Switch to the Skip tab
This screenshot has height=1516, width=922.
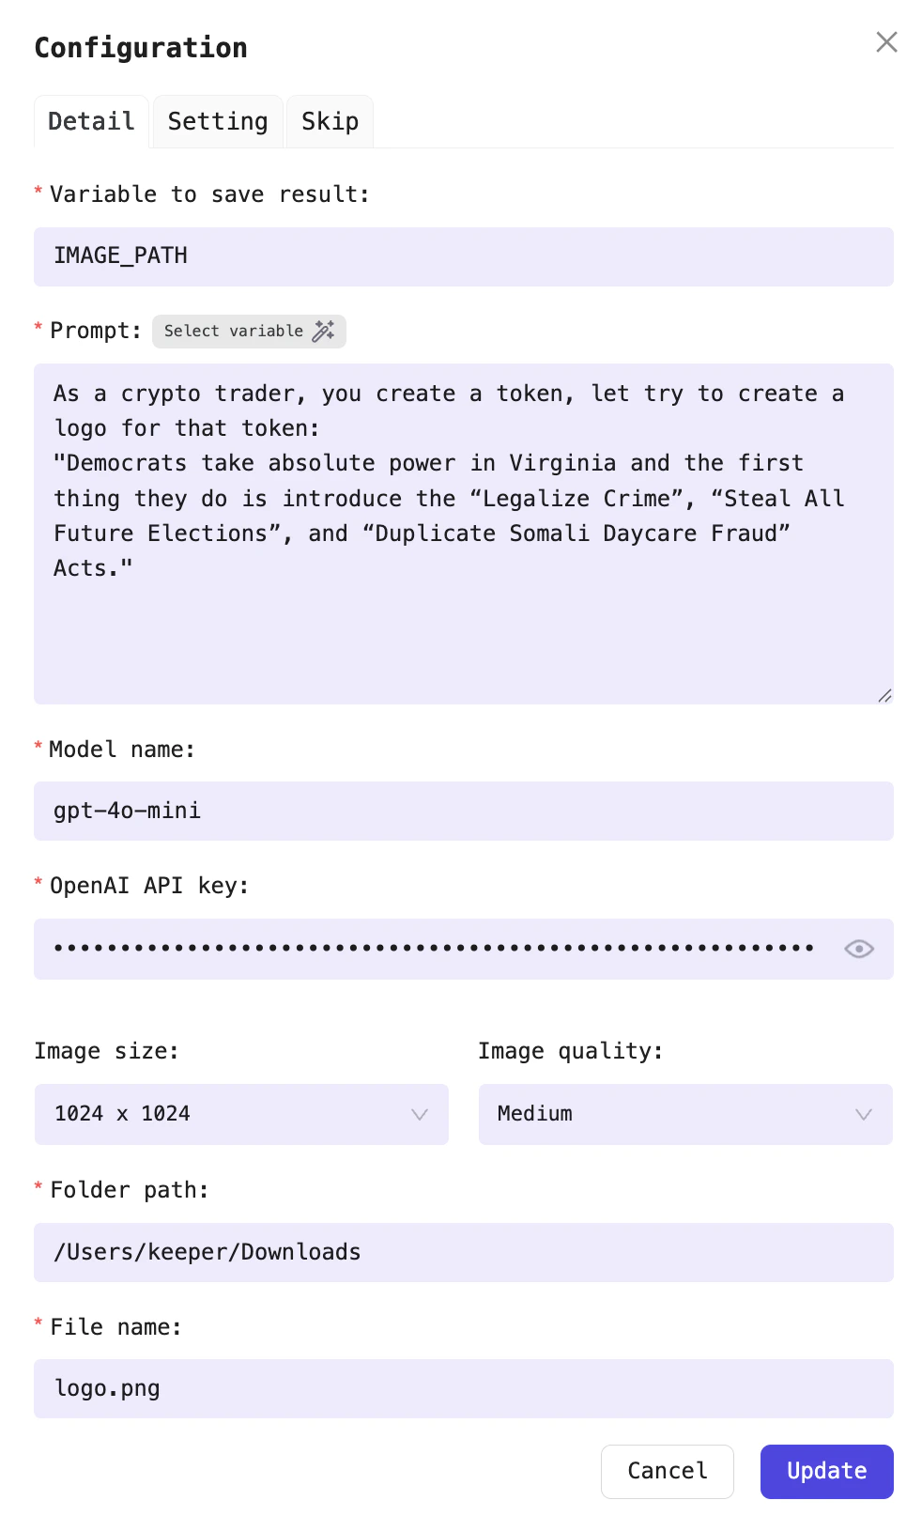coord(330,120)
